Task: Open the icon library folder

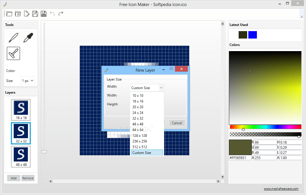Action: click(18, 13)
